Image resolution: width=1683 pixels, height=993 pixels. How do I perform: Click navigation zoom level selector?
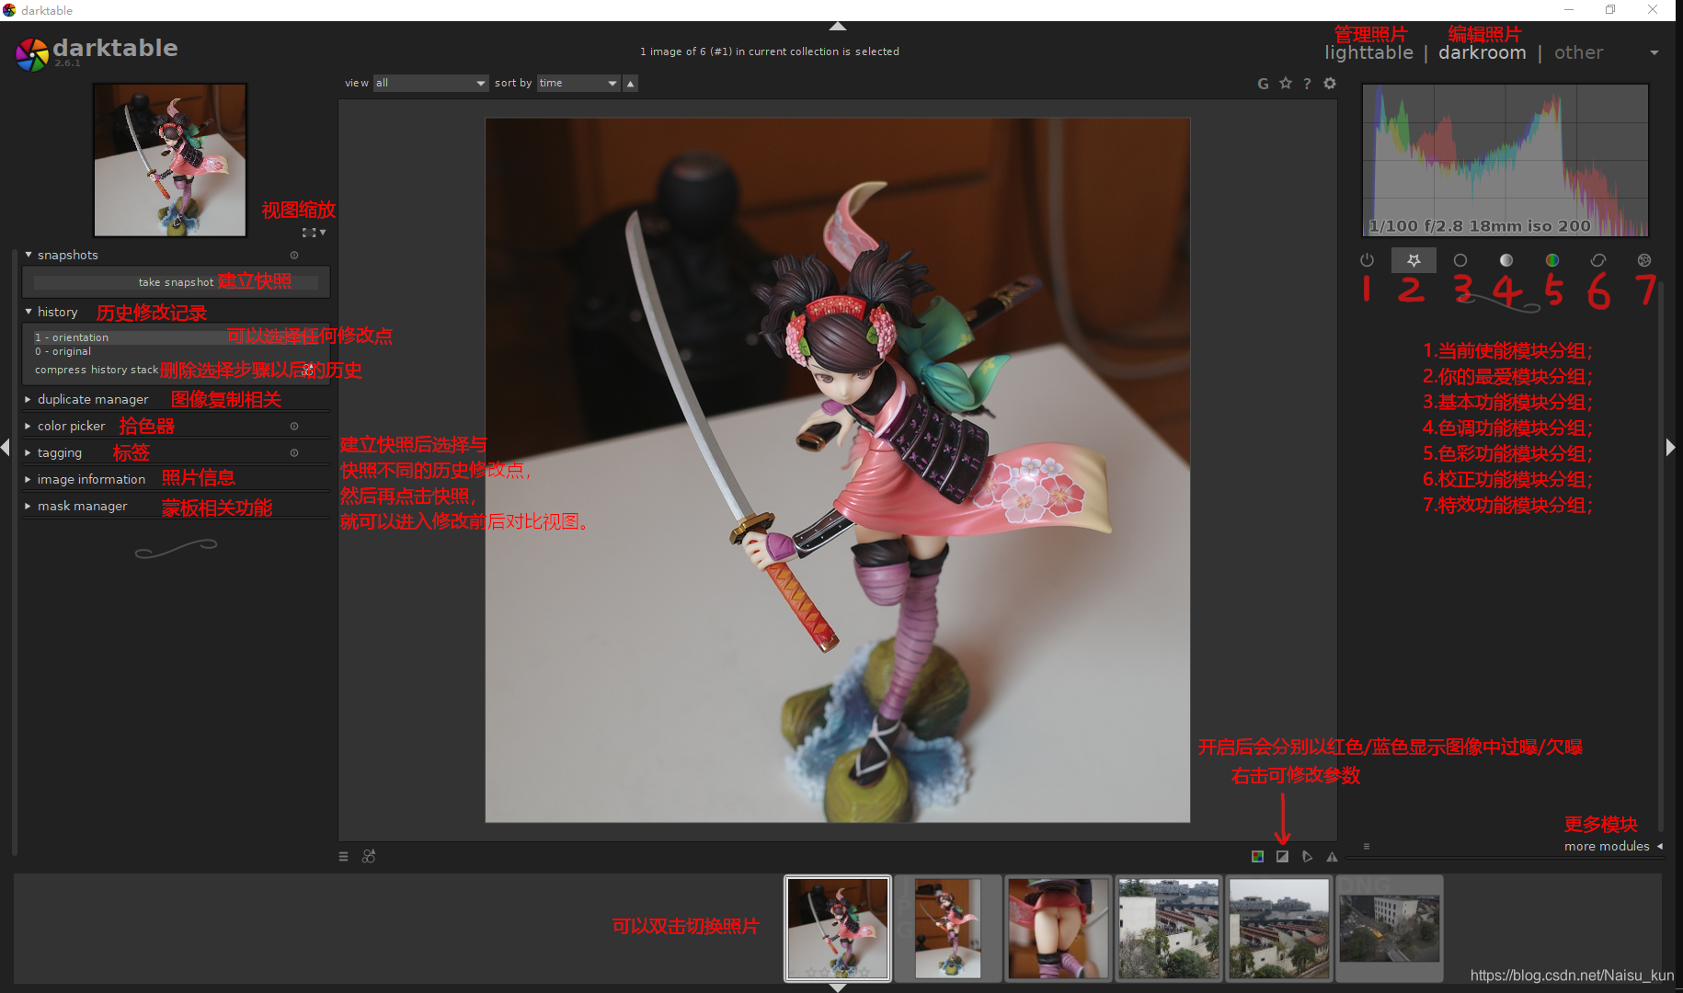click(315, 233)
